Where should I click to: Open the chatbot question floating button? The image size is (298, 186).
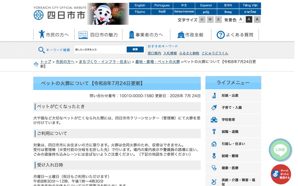(281, 174)
